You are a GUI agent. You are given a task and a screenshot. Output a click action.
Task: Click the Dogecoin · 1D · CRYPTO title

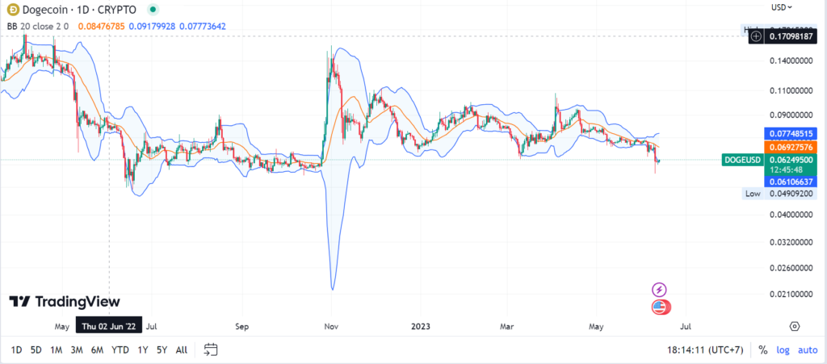(x=79, y=9)
